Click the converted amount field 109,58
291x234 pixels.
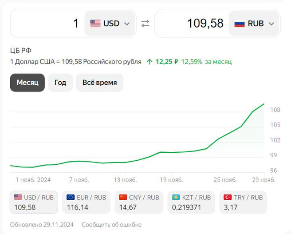point(191,24)
